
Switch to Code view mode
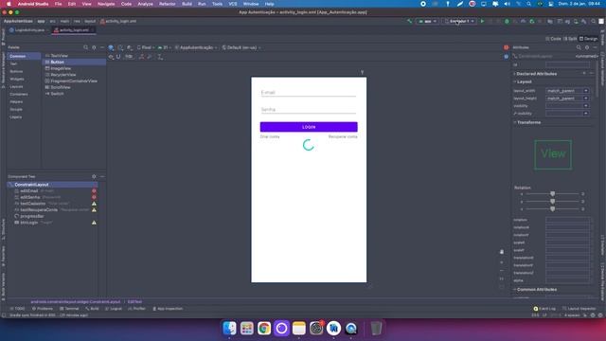553,39
